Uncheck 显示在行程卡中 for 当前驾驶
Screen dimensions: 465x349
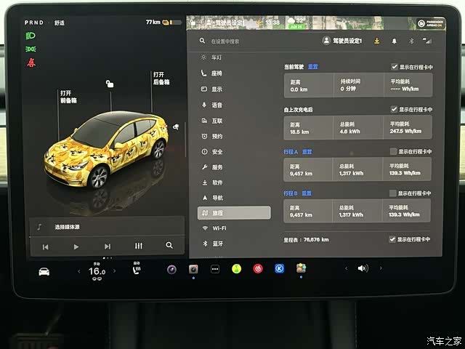[x=394, y=67]
